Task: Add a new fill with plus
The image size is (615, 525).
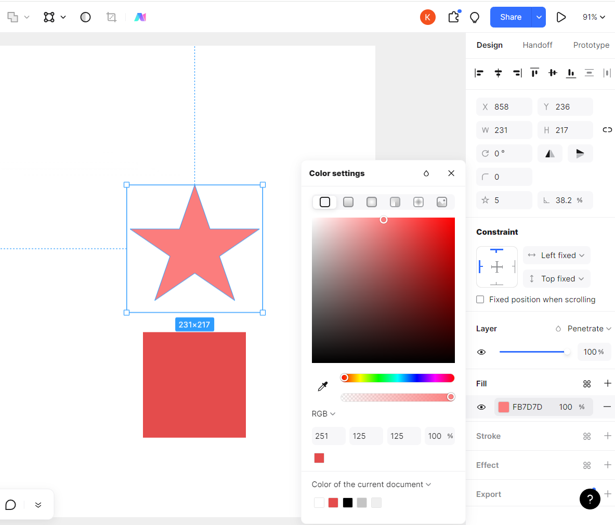Action: pos(608,383)
